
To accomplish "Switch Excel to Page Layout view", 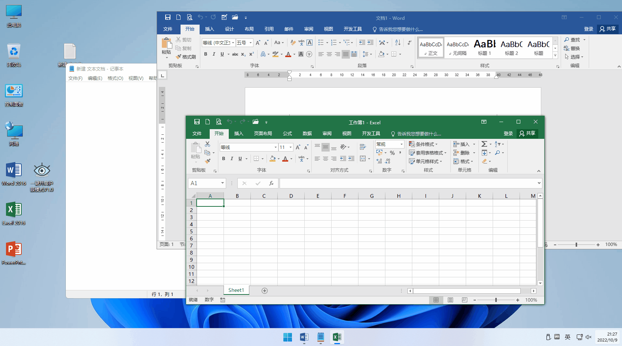I will 450,300.
